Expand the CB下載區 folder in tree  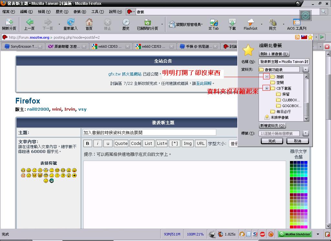tap(266, 88)
